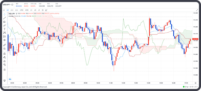Screen dimensions: 201x91
Task: Switch to the 4時間 timeframe
Action: pos(27,10)
